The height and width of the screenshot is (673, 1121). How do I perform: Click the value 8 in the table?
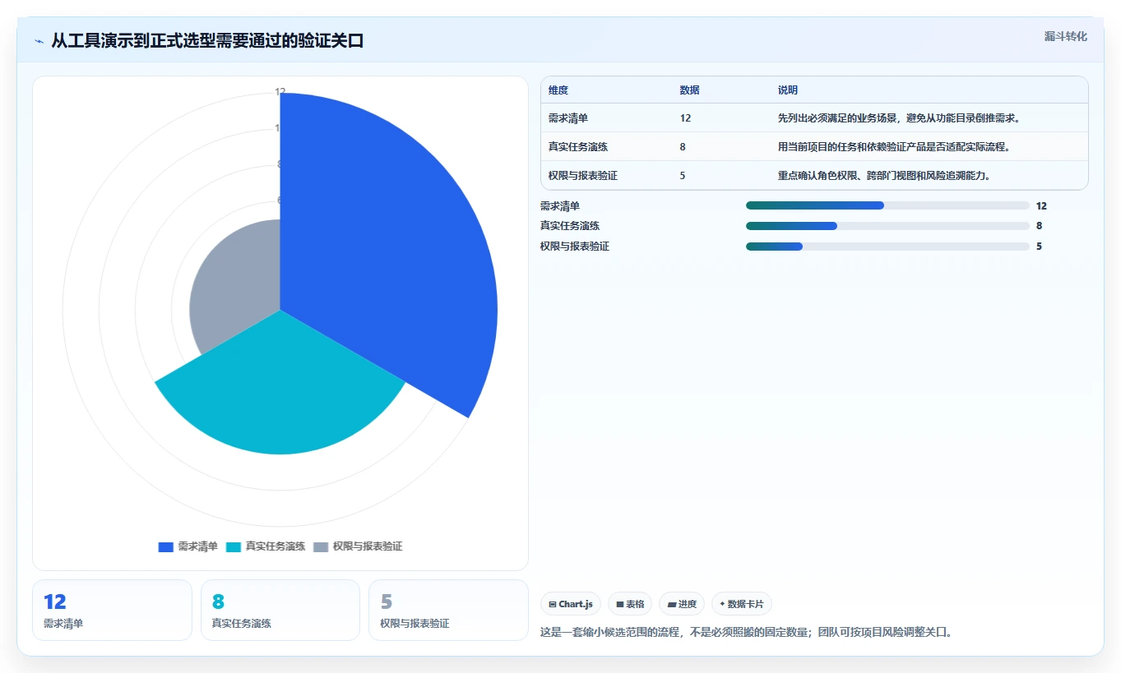pos(683,147)
